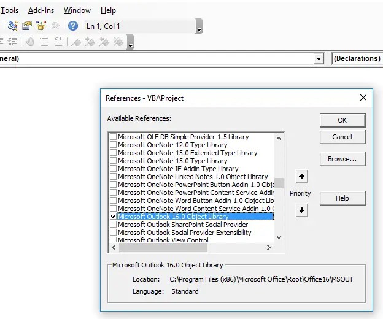Screen dimensions: 383x319
Task: Check OneNote PowerPoint Button Addin 1.0 box
Action: tap(113, 184)
